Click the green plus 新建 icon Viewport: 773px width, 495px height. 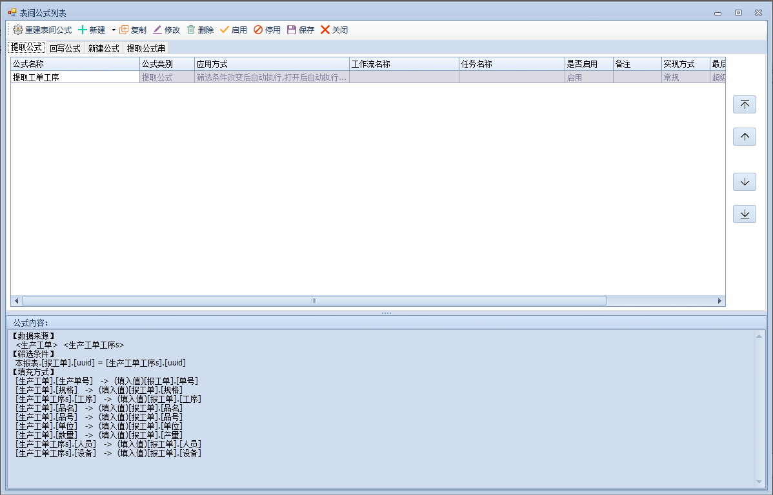pos(83,30)
